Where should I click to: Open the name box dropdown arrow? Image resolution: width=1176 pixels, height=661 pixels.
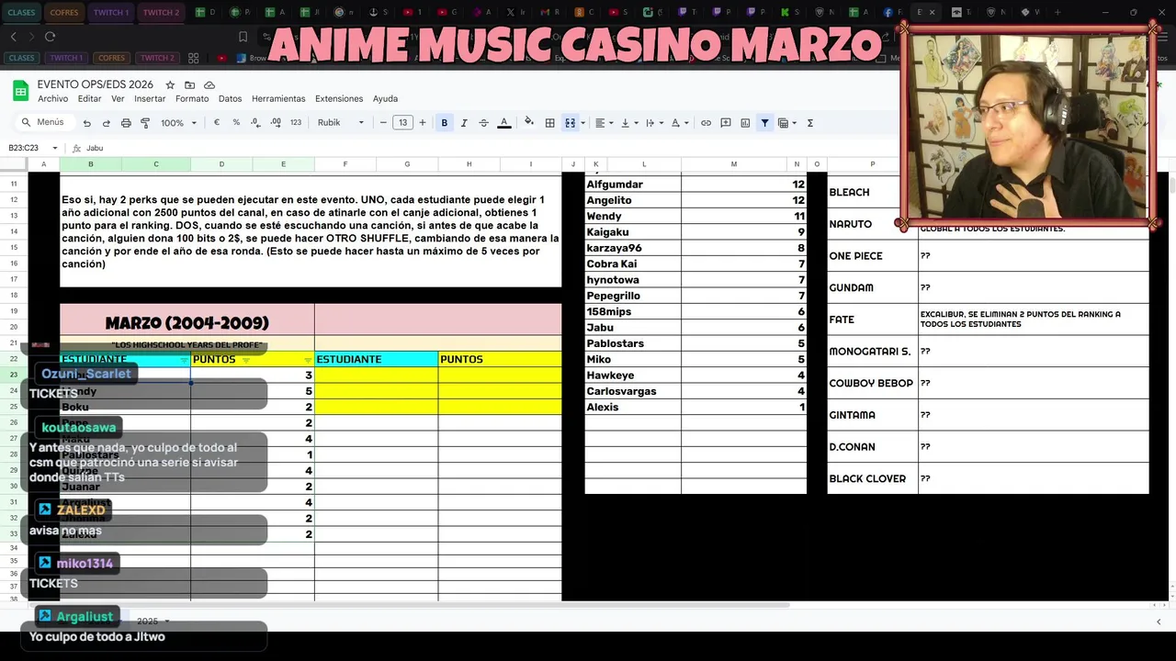coord(54,148)
